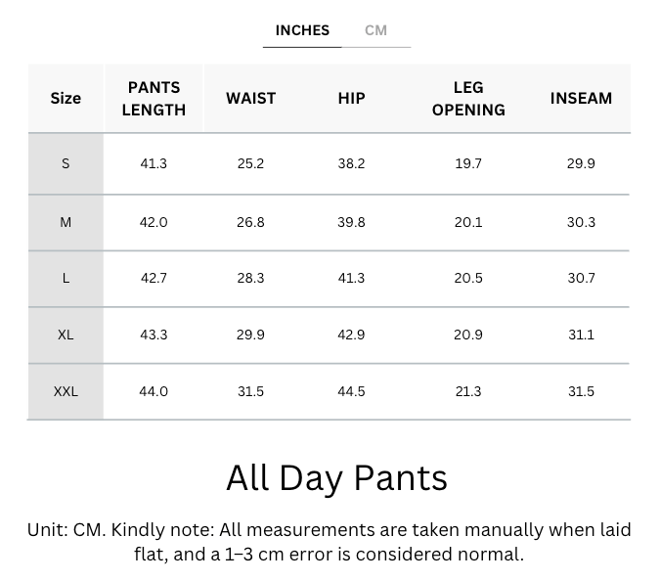Select the S size row label
660x581 pixels.
tap(66, 163)
